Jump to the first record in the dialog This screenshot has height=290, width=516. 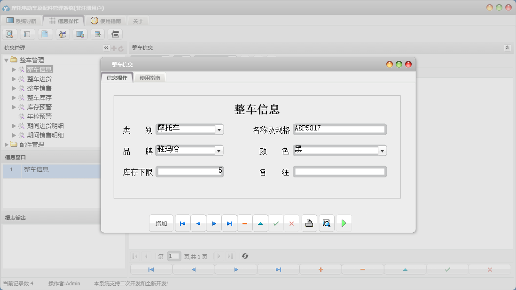pyautogui.click(x=182, y=223)
